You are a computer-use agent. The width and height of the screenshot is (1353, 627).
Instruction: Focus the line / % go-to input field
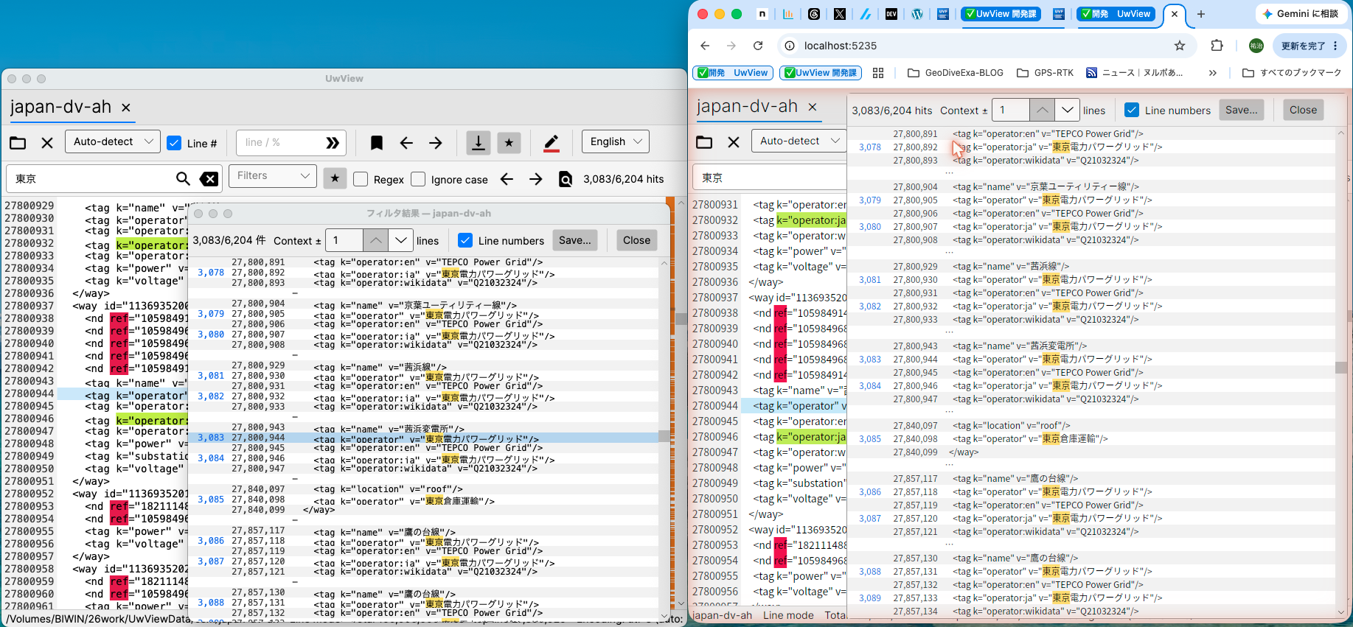pos(280,142)
